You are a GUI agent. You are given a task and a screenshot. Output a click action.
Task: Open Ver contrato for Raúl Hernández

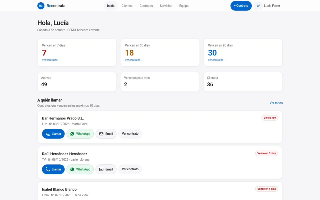pyautogui.click(x=130, y=169)
